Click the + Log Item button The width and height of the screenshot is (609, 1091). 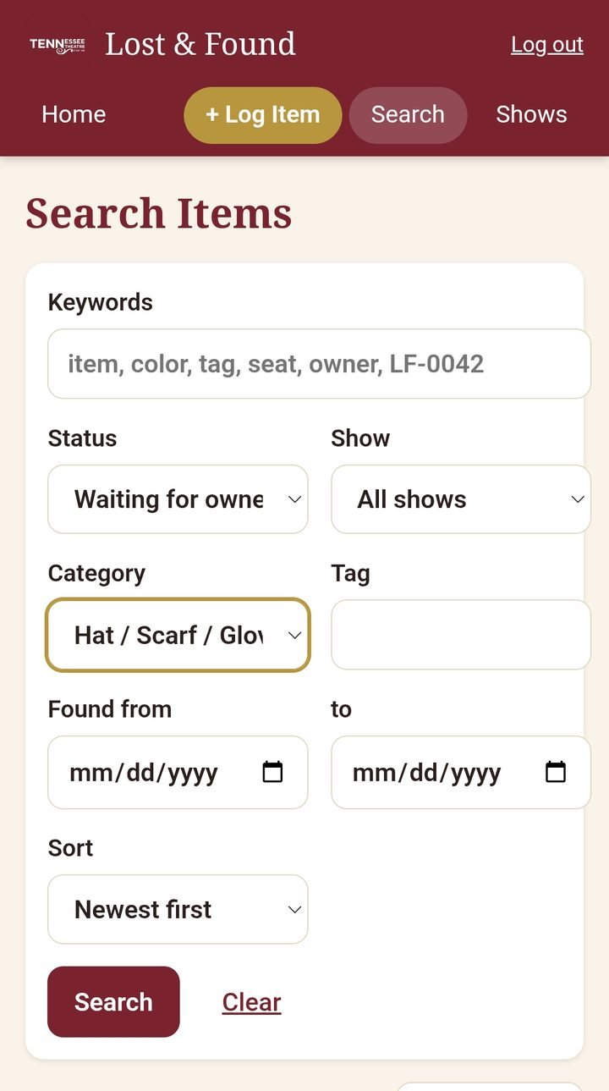pyautogui.click(x=263, y=114)
